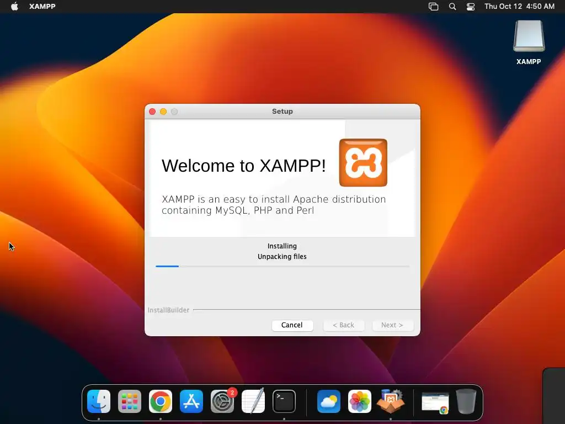Click the disabled Next button

pos(392,325)
